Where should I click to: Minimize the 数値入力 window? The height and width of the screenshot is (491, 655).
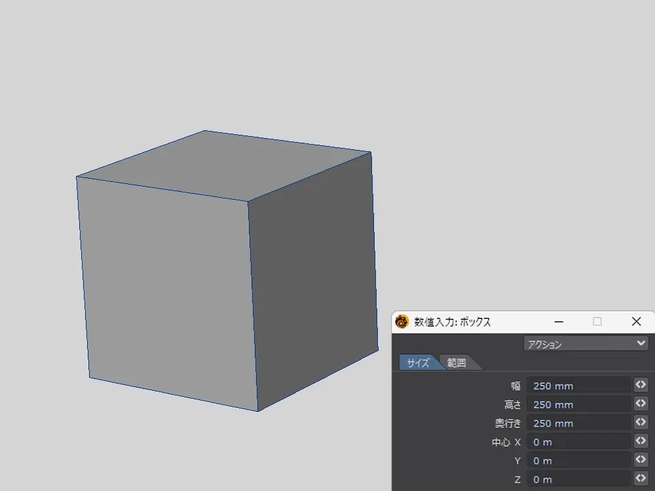pos(559,321)
